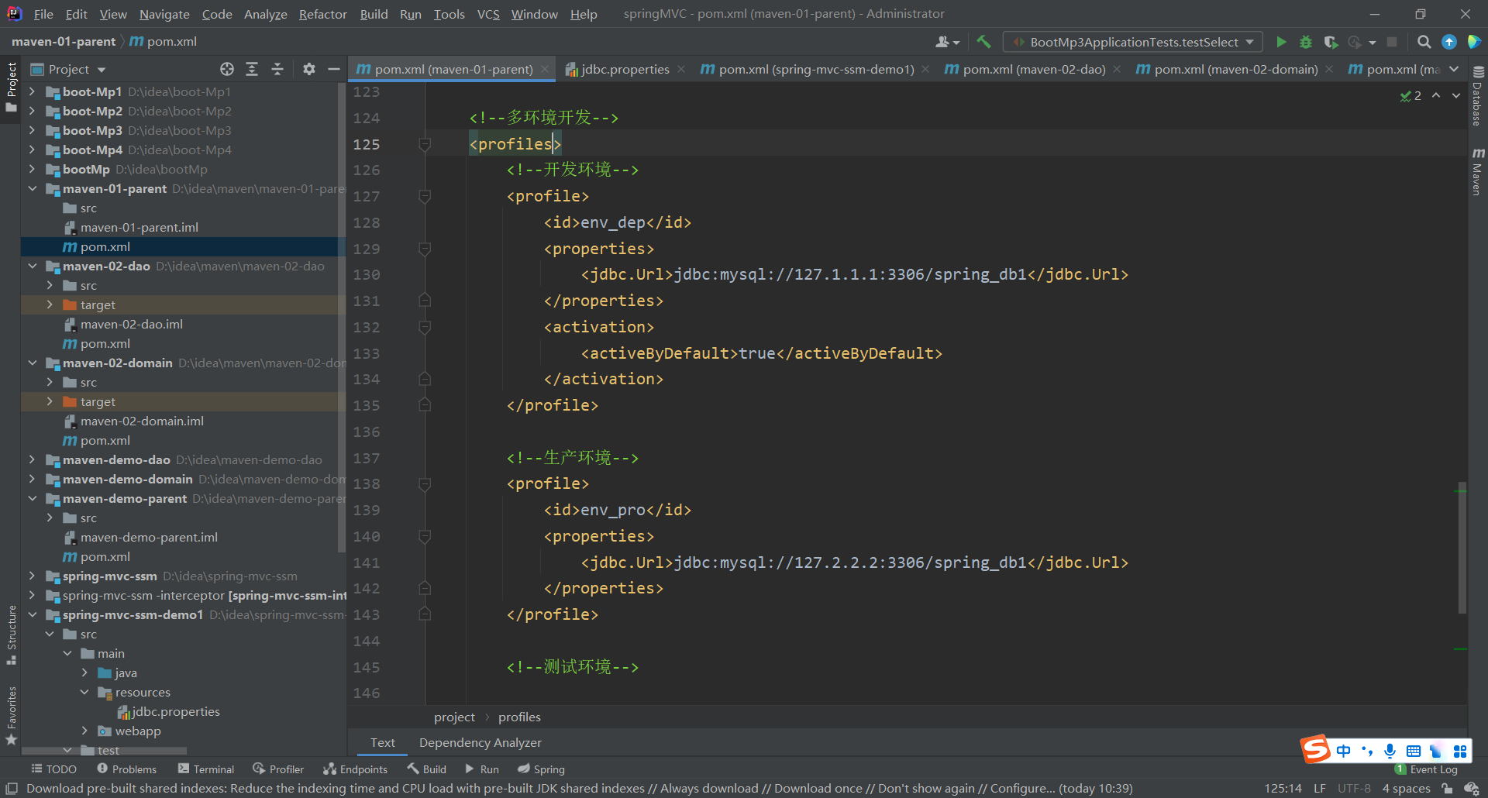Toggle fold on properties line 129
Viewport: 1488px width, 798px height.
(425, 249)
